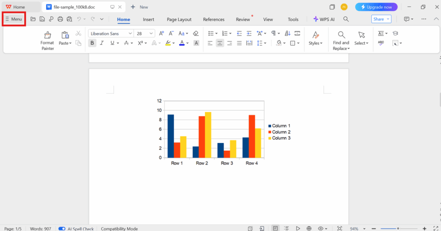Toggle the AI Spell Check switch
The width and height of the screenshot is (441, 231).
click(x=62, y=228)
